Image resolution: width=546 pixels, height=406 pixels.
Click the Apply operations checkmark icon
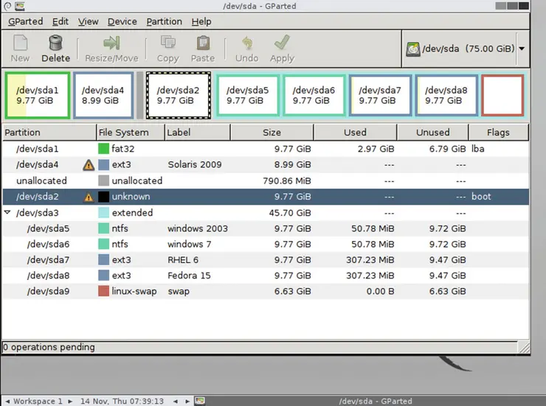(282, 43)
